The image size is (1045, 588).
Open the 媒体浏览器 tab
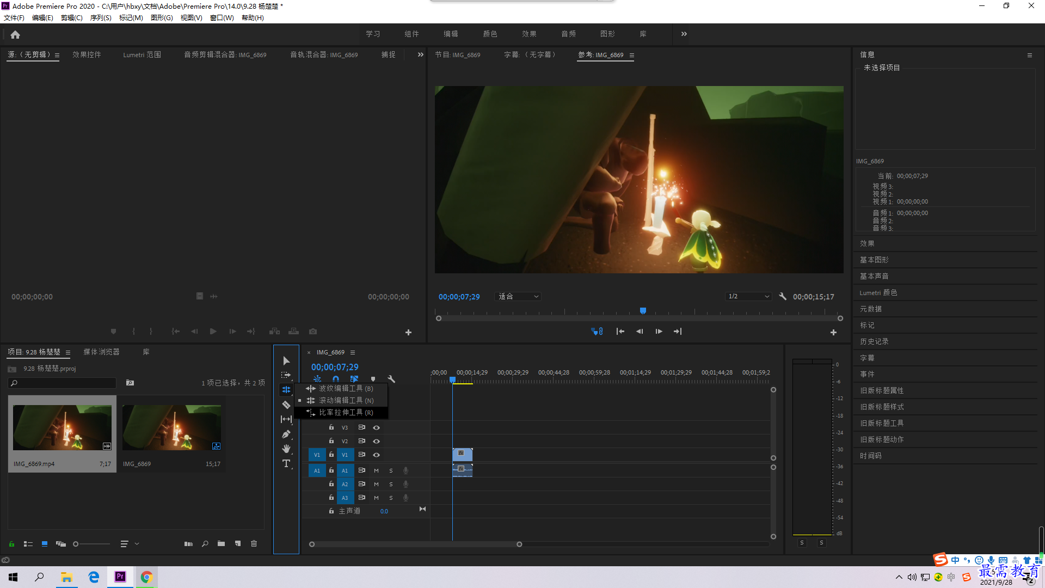click(x=101, y=352)
